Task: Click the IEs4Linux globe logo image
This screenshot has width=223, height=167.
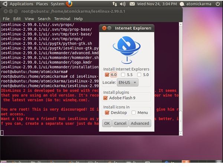Action: point(127,50)
